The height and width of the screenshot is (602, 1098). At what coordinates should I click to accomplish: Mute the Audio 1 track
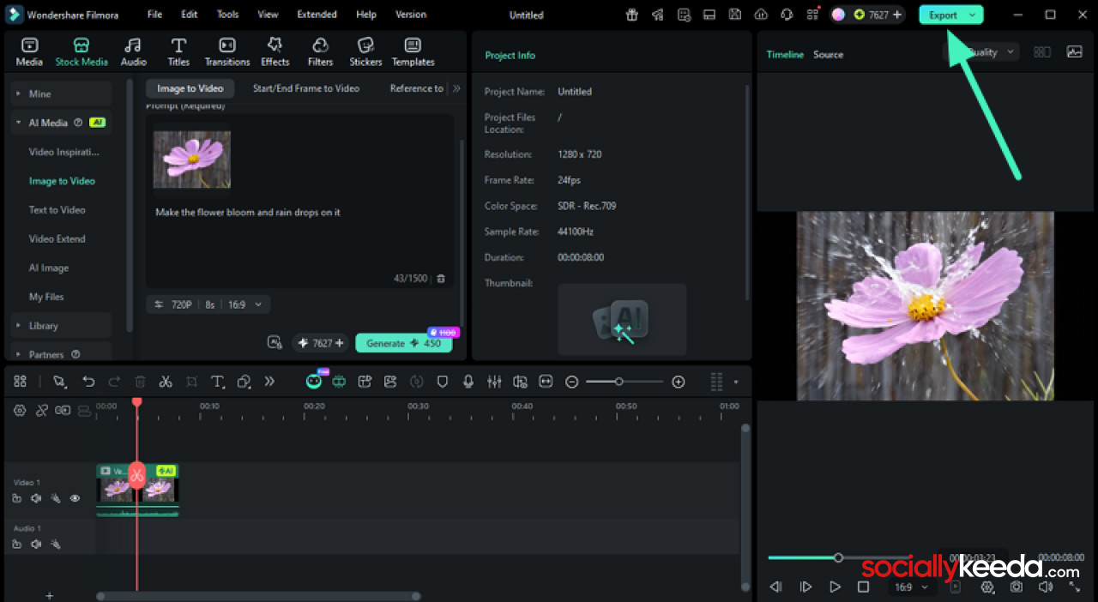[x=36, y=544]
